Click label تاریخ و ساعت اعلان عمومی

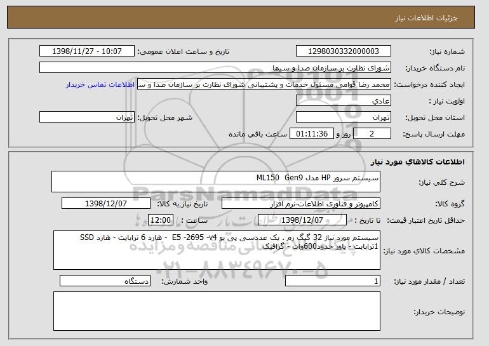point(184,52)
